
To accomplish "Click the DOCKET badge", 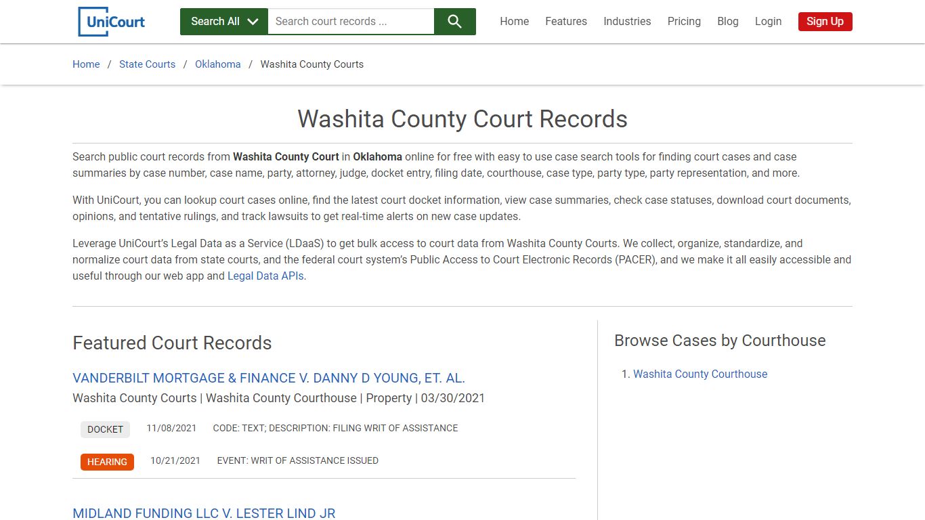I will click(x=105, y=429).
